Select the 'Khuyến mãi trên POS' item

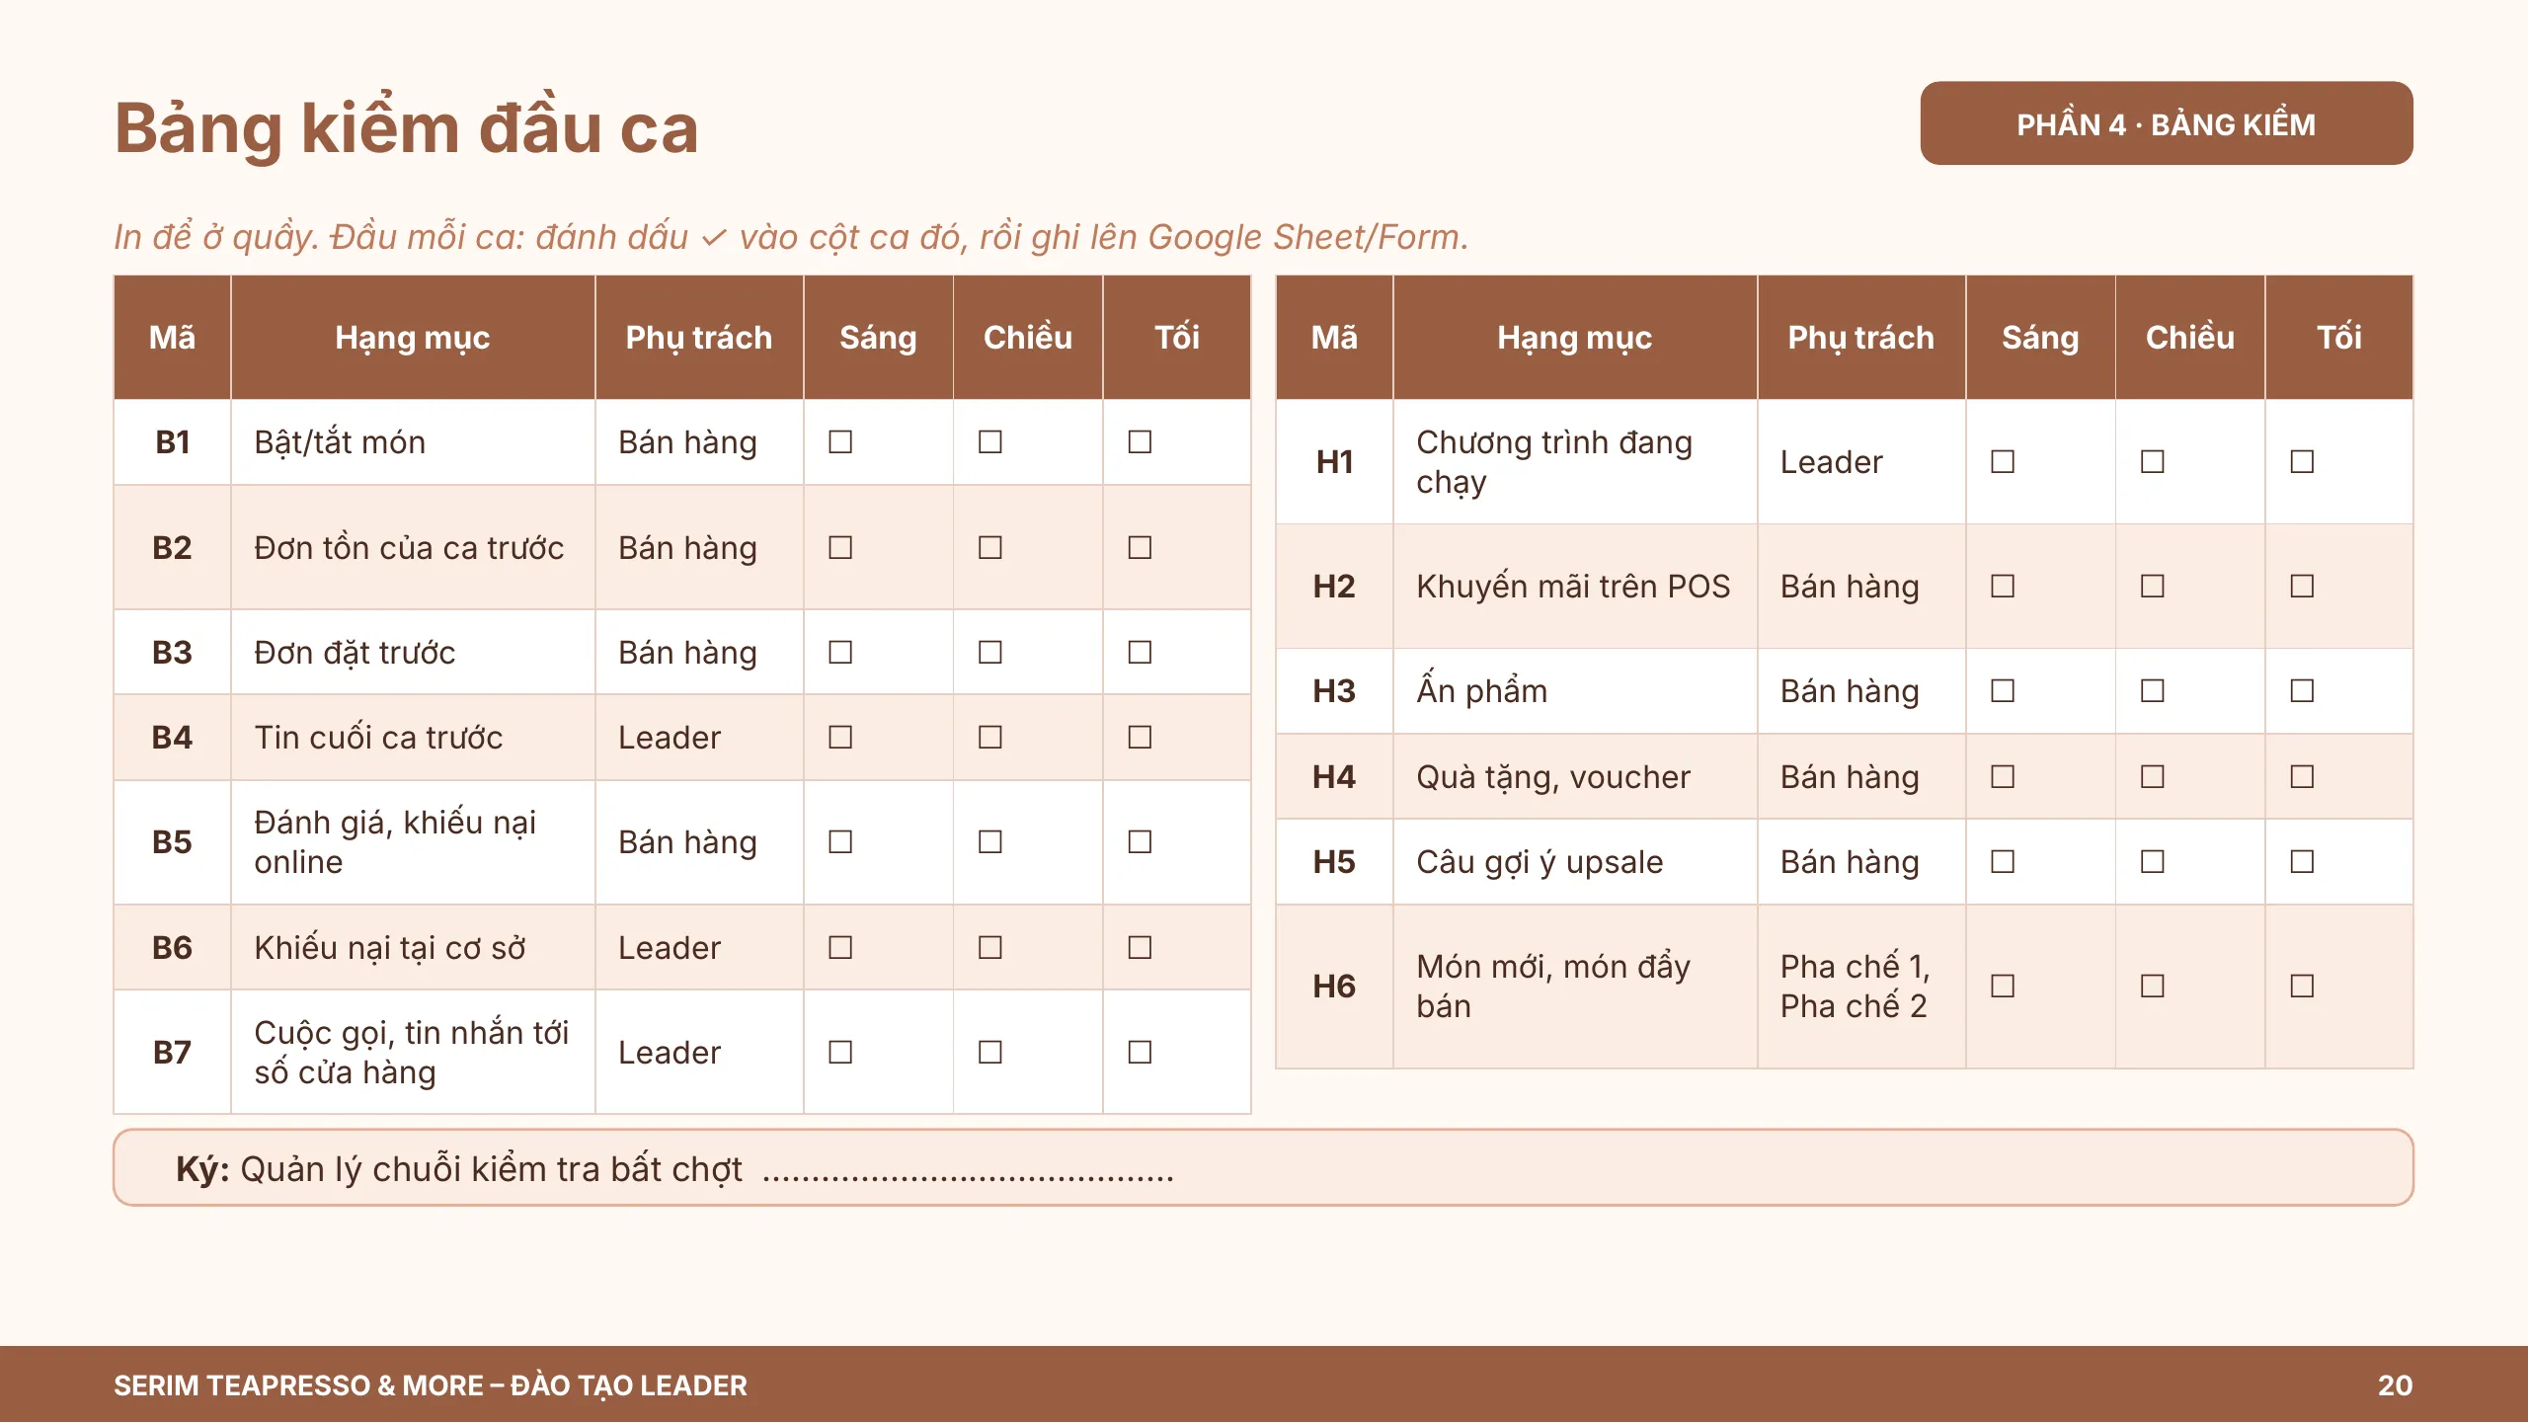(x=1573, y=587)
